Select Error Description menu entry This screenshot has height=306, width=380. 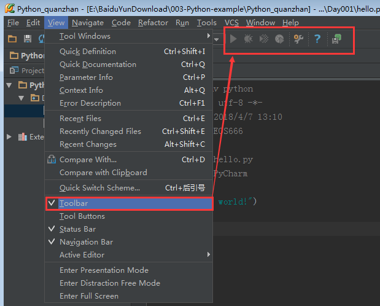tap(129, 103)
